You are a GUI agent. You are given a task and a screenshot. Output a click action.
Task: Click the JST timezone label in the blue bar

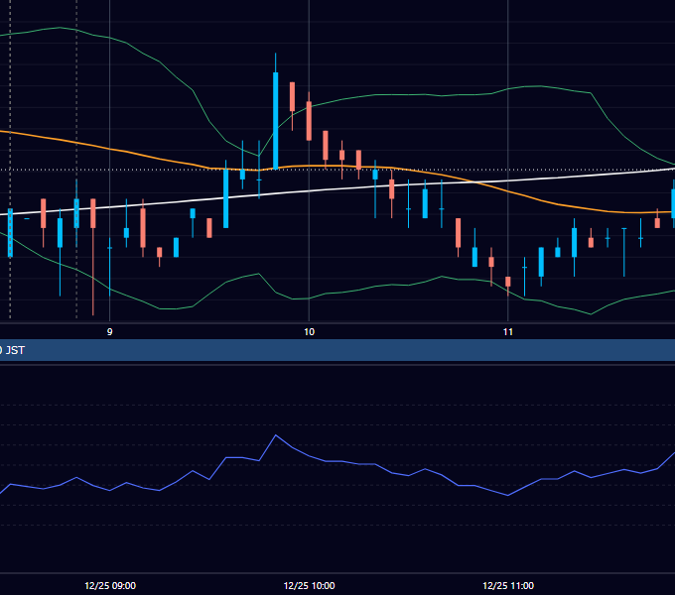[15, 350]
